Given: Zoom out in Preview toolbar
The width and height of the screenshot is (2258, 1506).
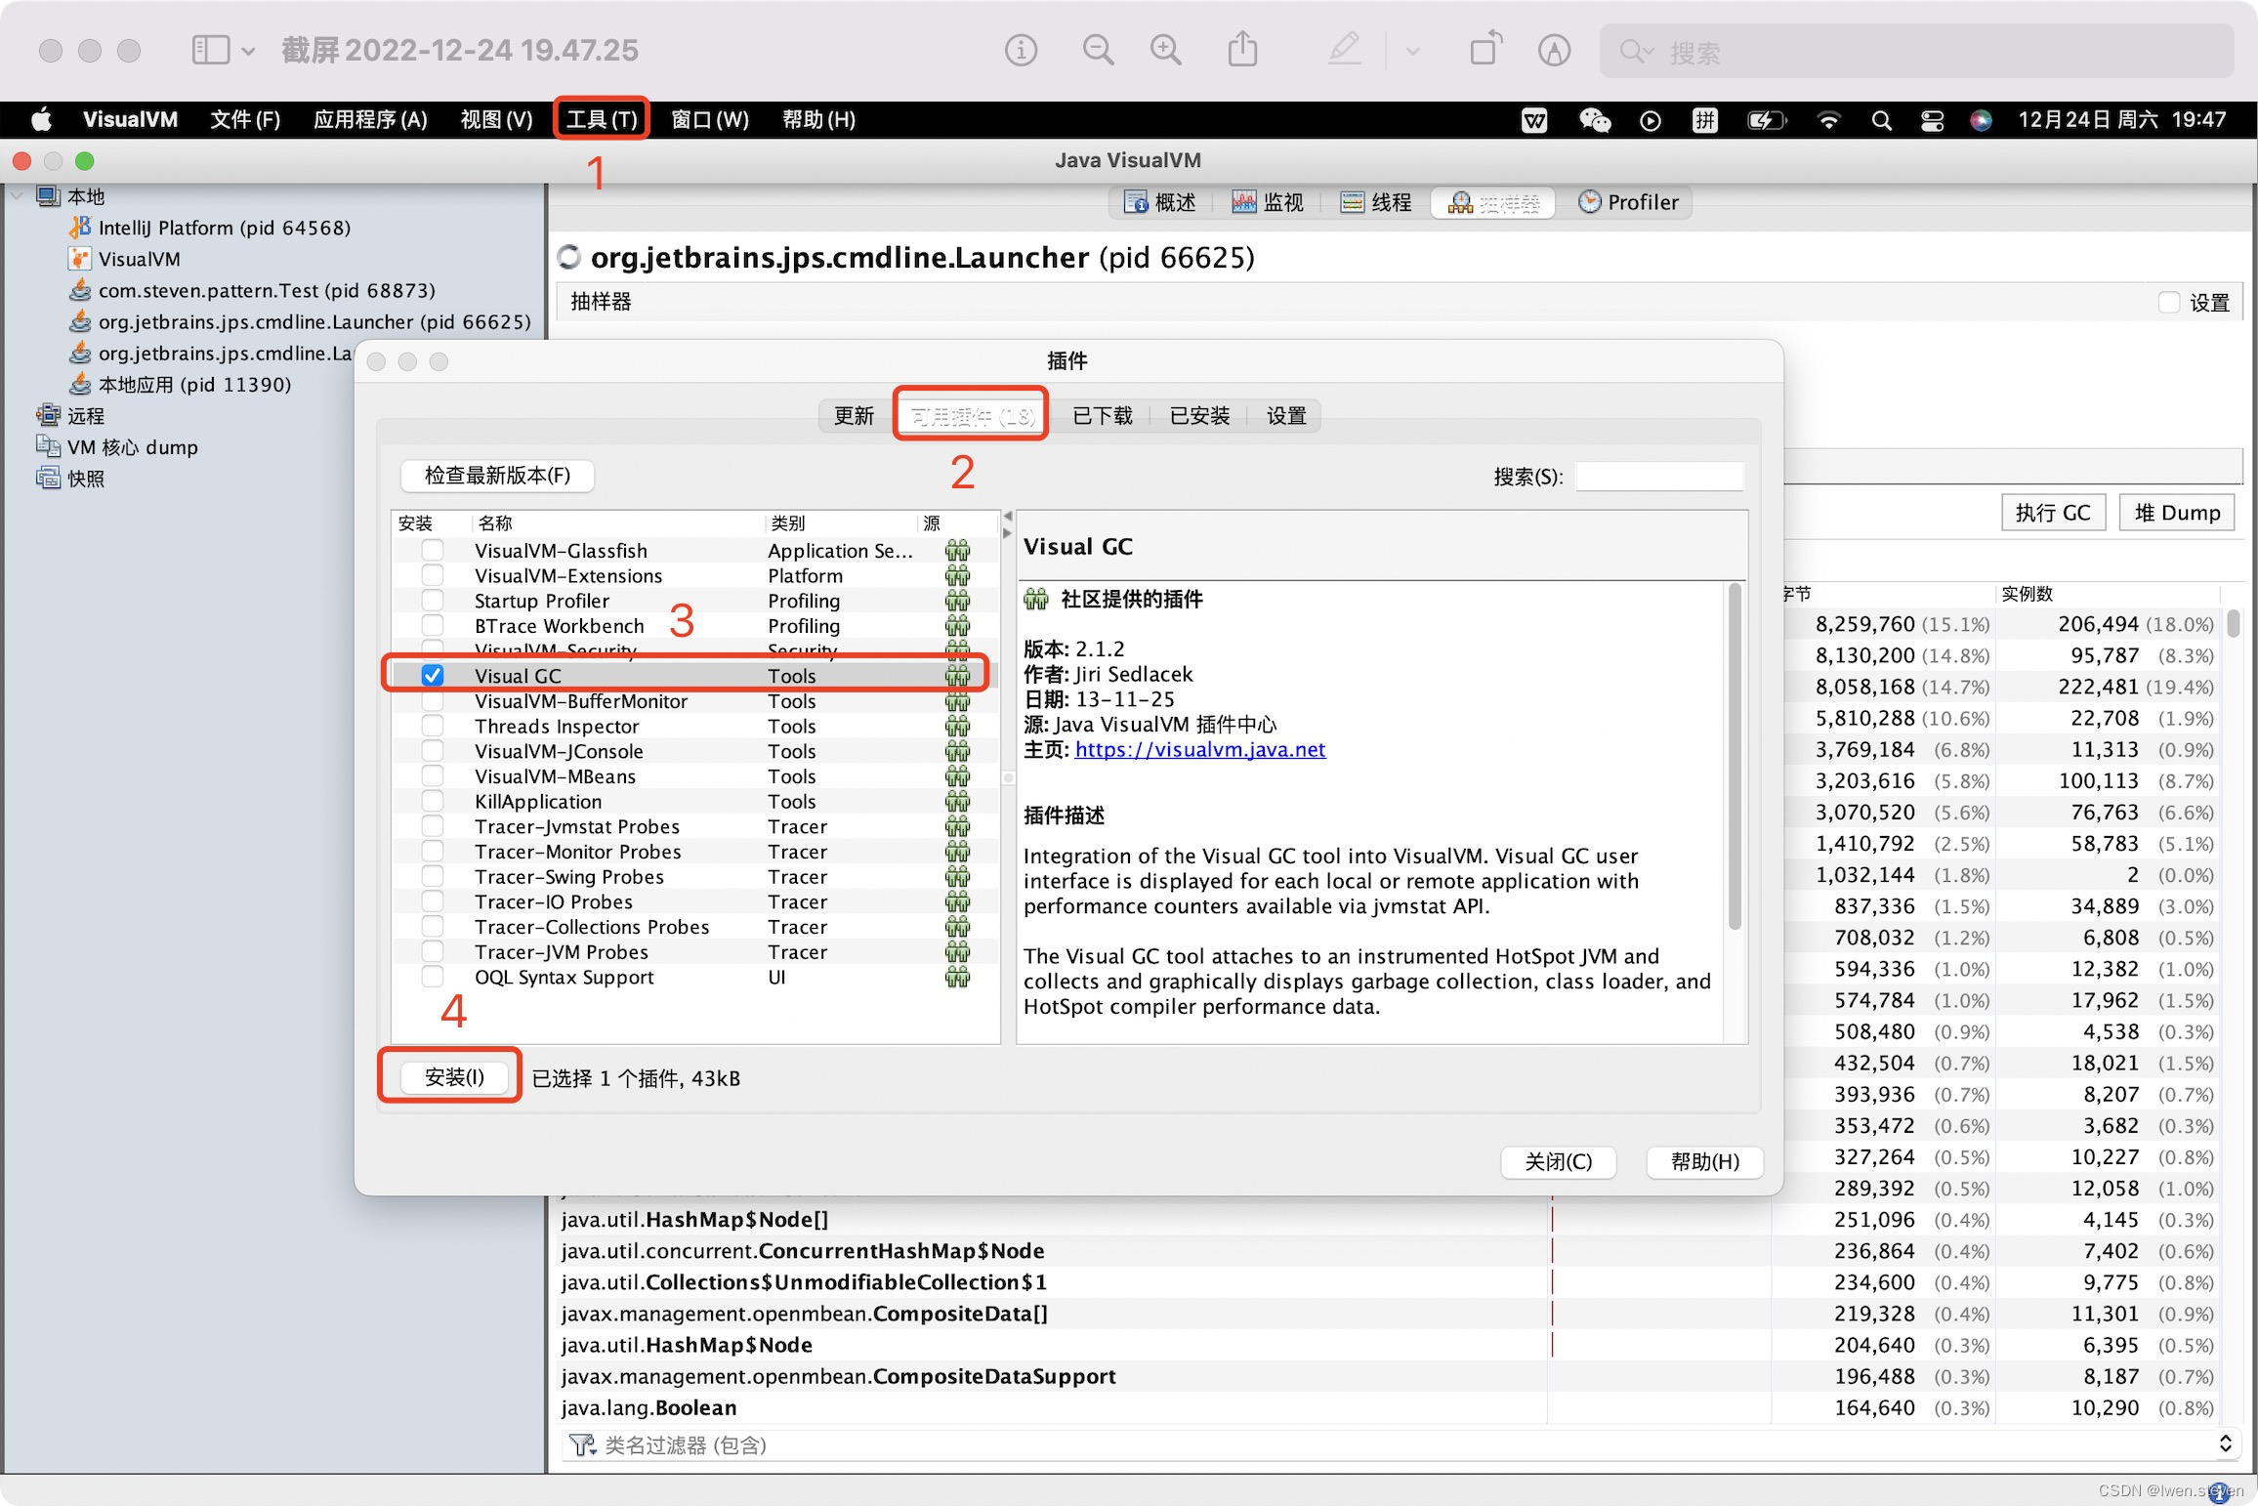Looking at the screenshot, I should point(1098,50).
